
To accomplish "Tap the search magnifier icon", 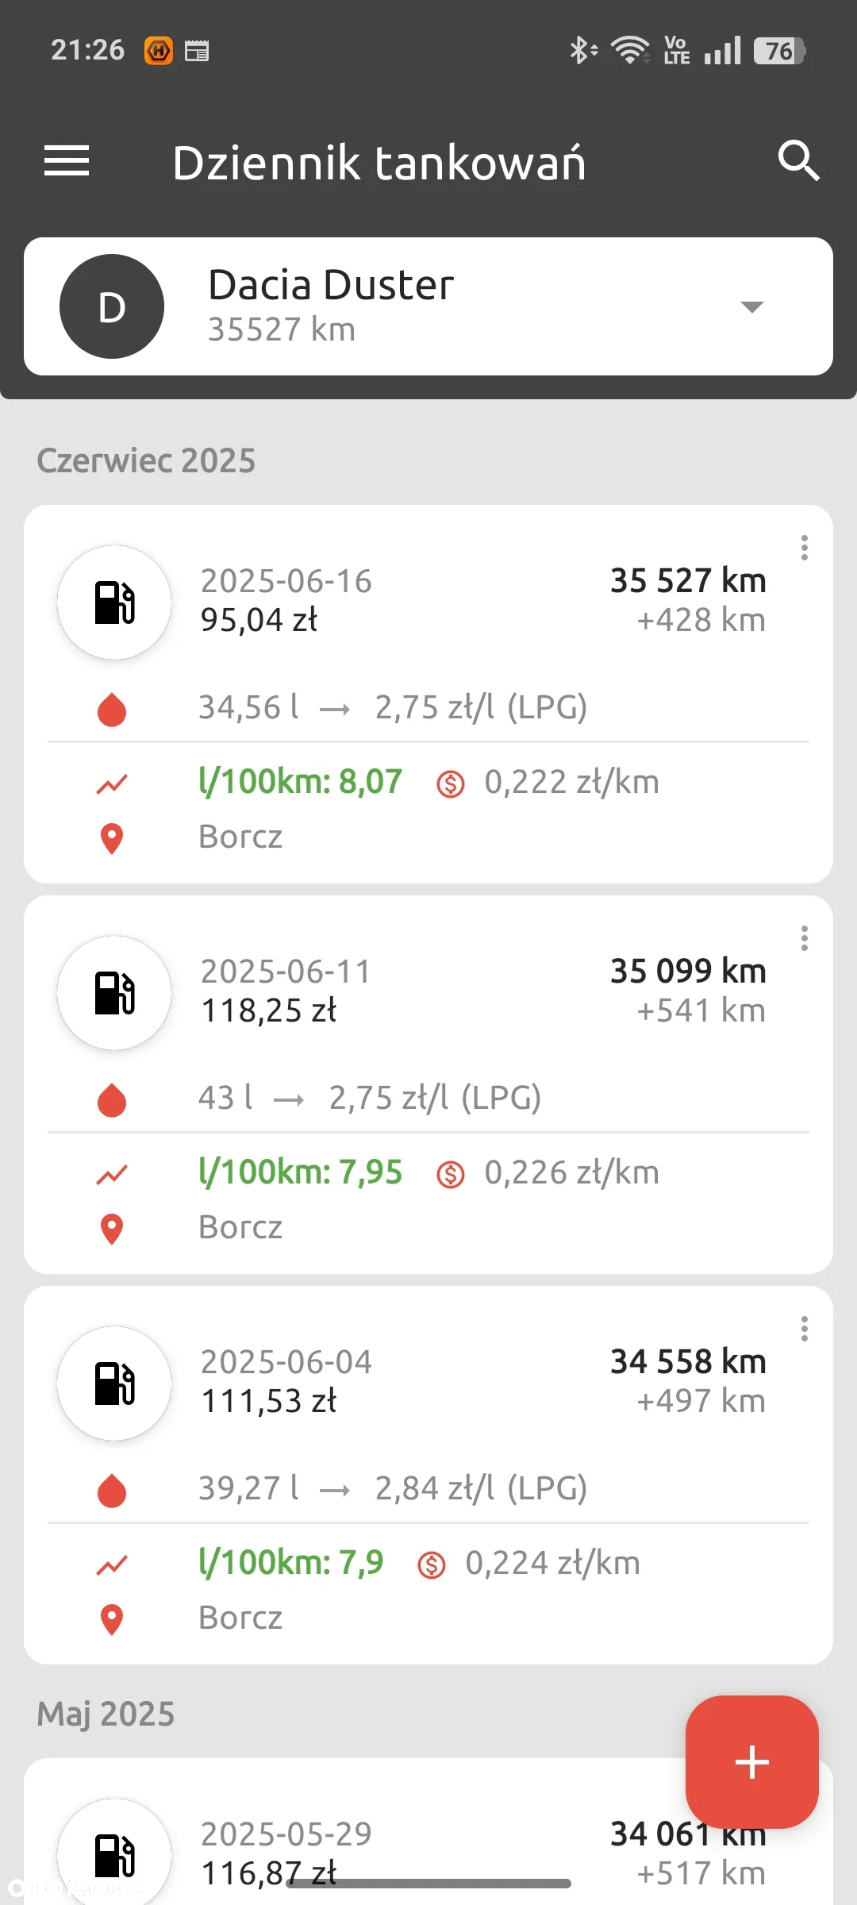I will click(x=798, y=161).
